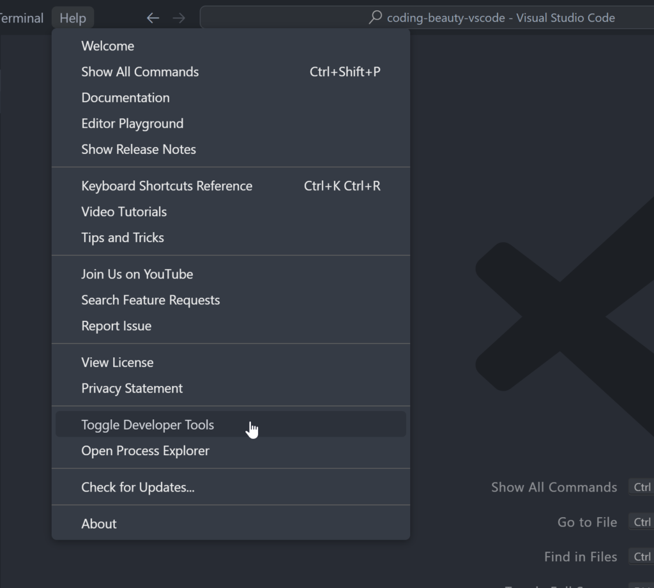Select Welcome from Help menu
Image resolution: width=654 pixels, height=588 pixels.
pos(107,46)
